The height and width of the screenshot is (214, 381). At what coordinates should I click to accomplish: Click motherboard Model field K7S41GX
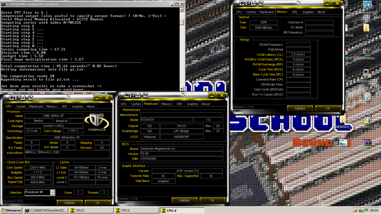point(167,120)
